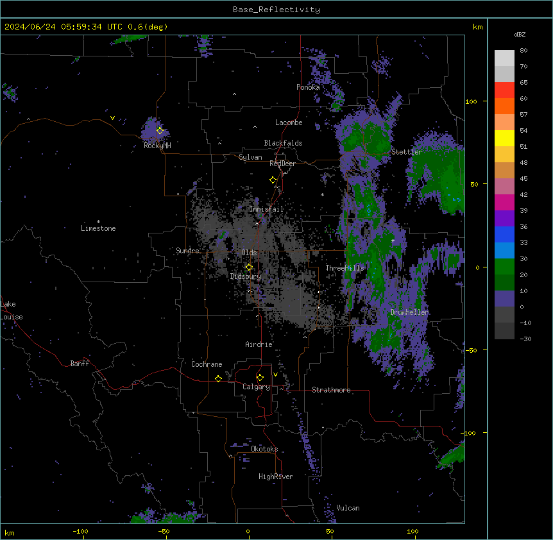Viewport: 553px width, 540px height.
Task: Click the yellow 54 dBZ legend swatch
Action: pyautogui.click(x=504, y=138)
